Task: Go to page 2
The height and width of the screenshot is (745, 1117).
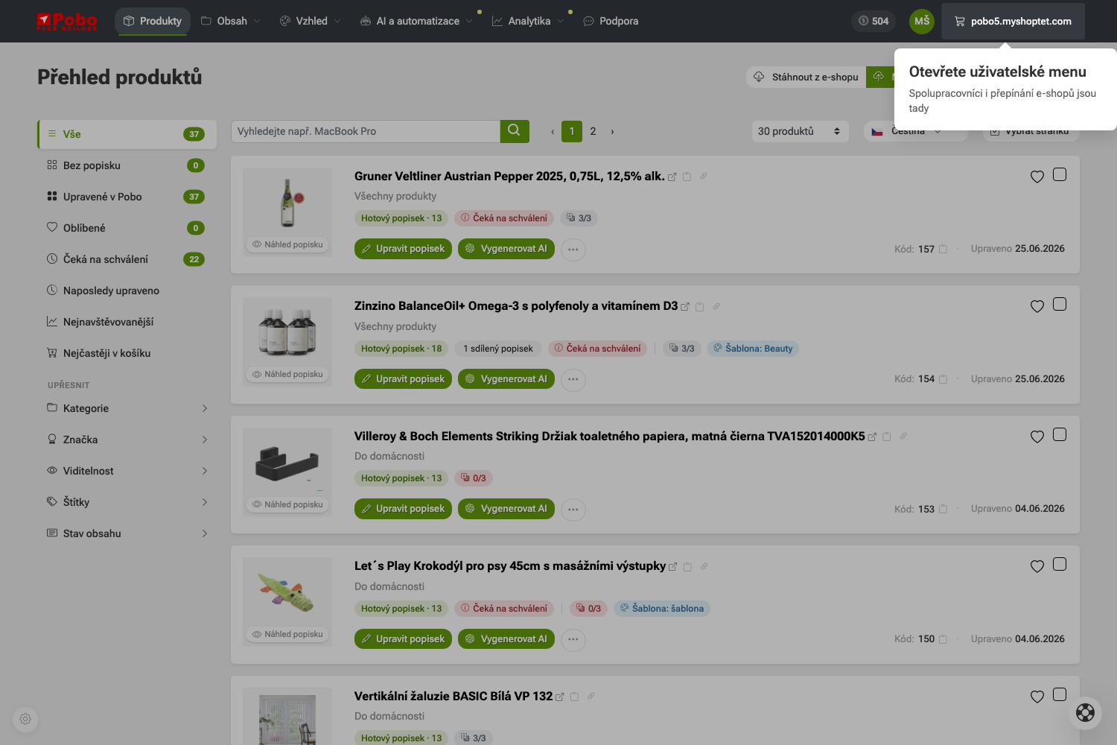Action: tap(593, 132)
